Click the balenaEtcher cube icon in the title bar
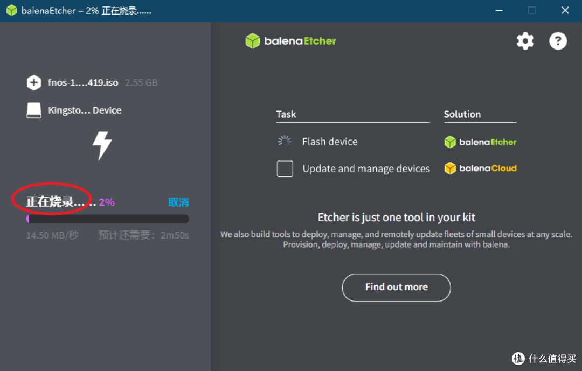Image resolution: width=582 pixels, height=371 pixels. (x=11, y=10)
